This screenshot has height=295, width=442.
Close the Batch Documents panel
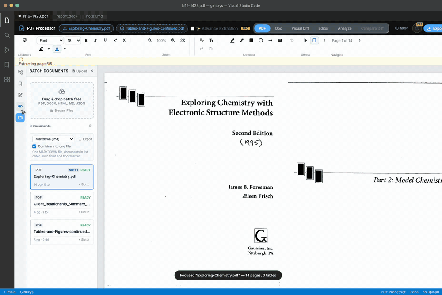click(92, 71)
